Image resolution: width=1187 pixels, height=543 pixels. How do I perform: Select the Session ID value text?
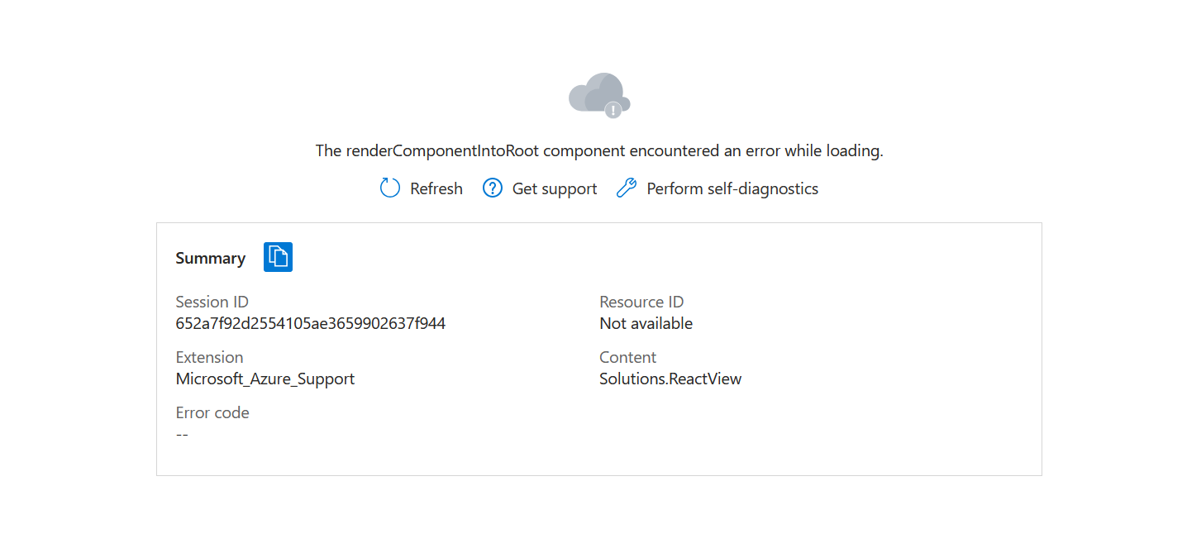click(x=311, y=323)
